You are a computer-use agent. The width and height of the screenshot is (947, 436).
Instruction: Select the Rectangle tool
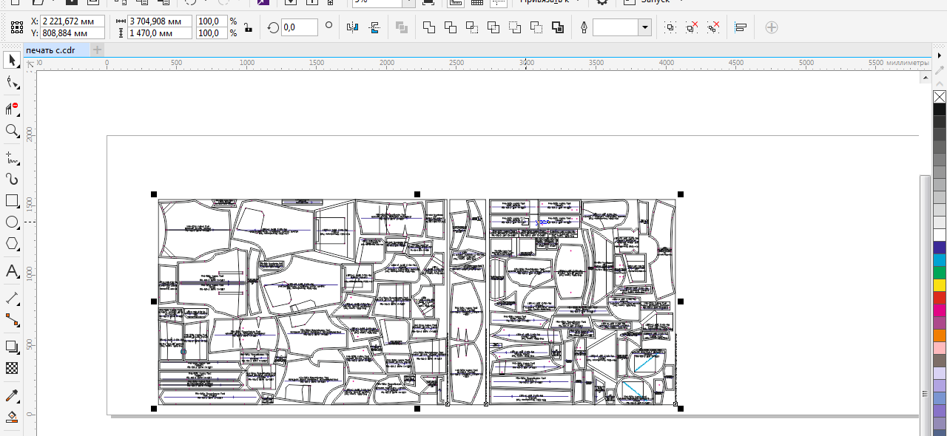[13, 201]
